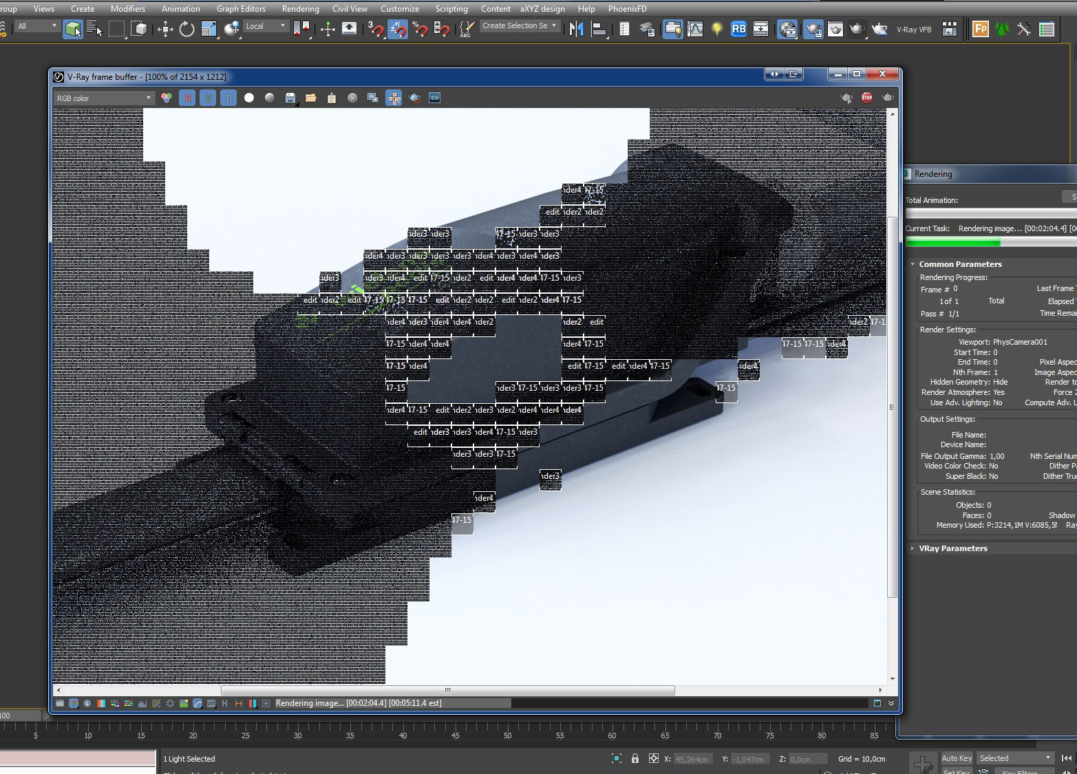Toggle the blue channel display
This screenshot has height=774, width=1077.
tap(229, 98)
